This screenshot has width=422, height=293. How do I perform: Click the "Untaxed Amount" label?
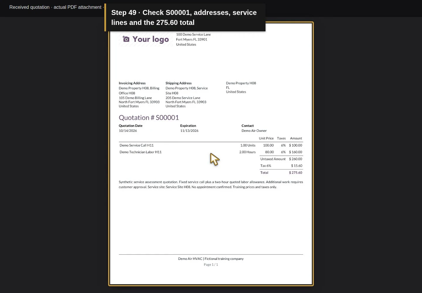tap(273, 159)
